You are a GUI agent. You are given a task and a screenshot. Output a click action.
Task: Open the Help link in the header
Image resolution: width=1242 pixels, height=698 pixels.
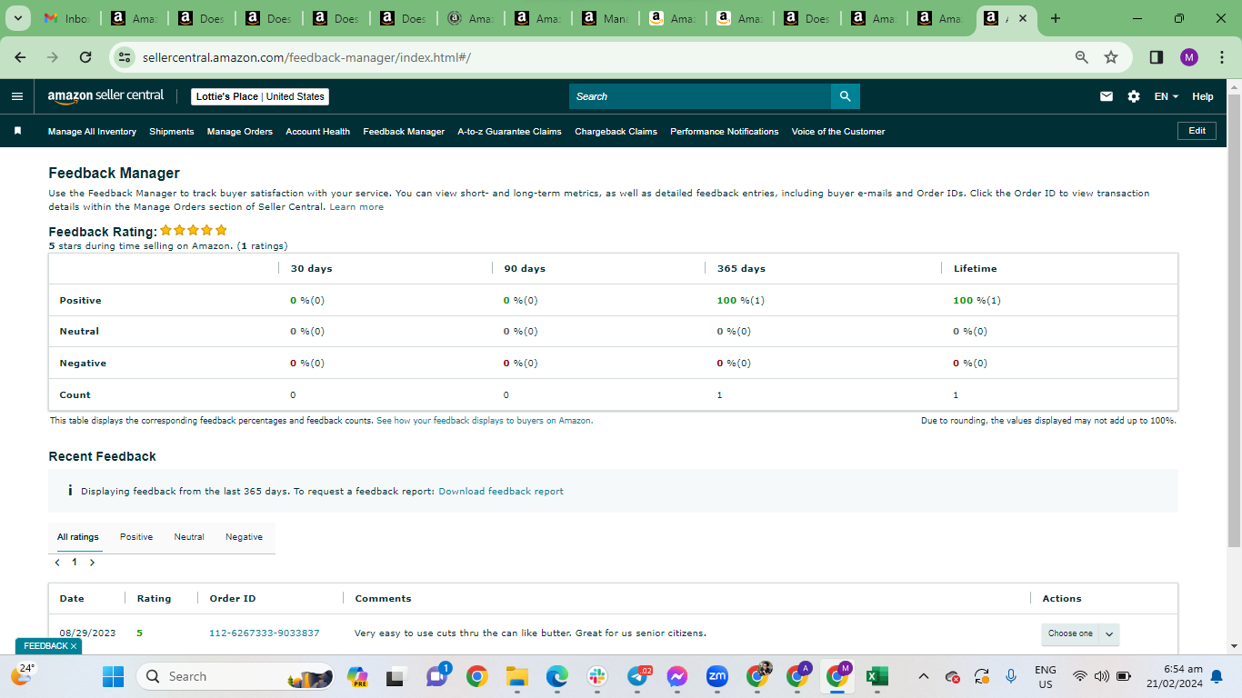1203,96
